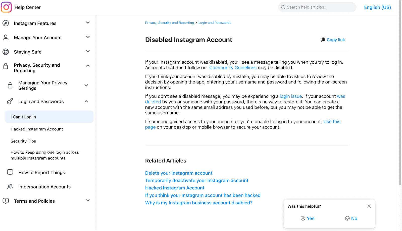
Task: Open the Security Tips sidebar item
Action: tap(23, 141)
